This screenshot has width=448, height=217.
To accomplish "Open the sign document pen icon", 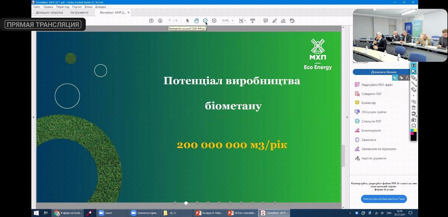I will click(x=283, y=20).
